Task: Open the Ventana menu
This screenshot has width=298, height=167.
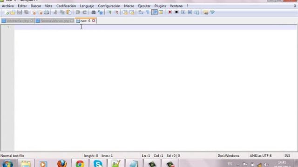Action: click(176, 6)
